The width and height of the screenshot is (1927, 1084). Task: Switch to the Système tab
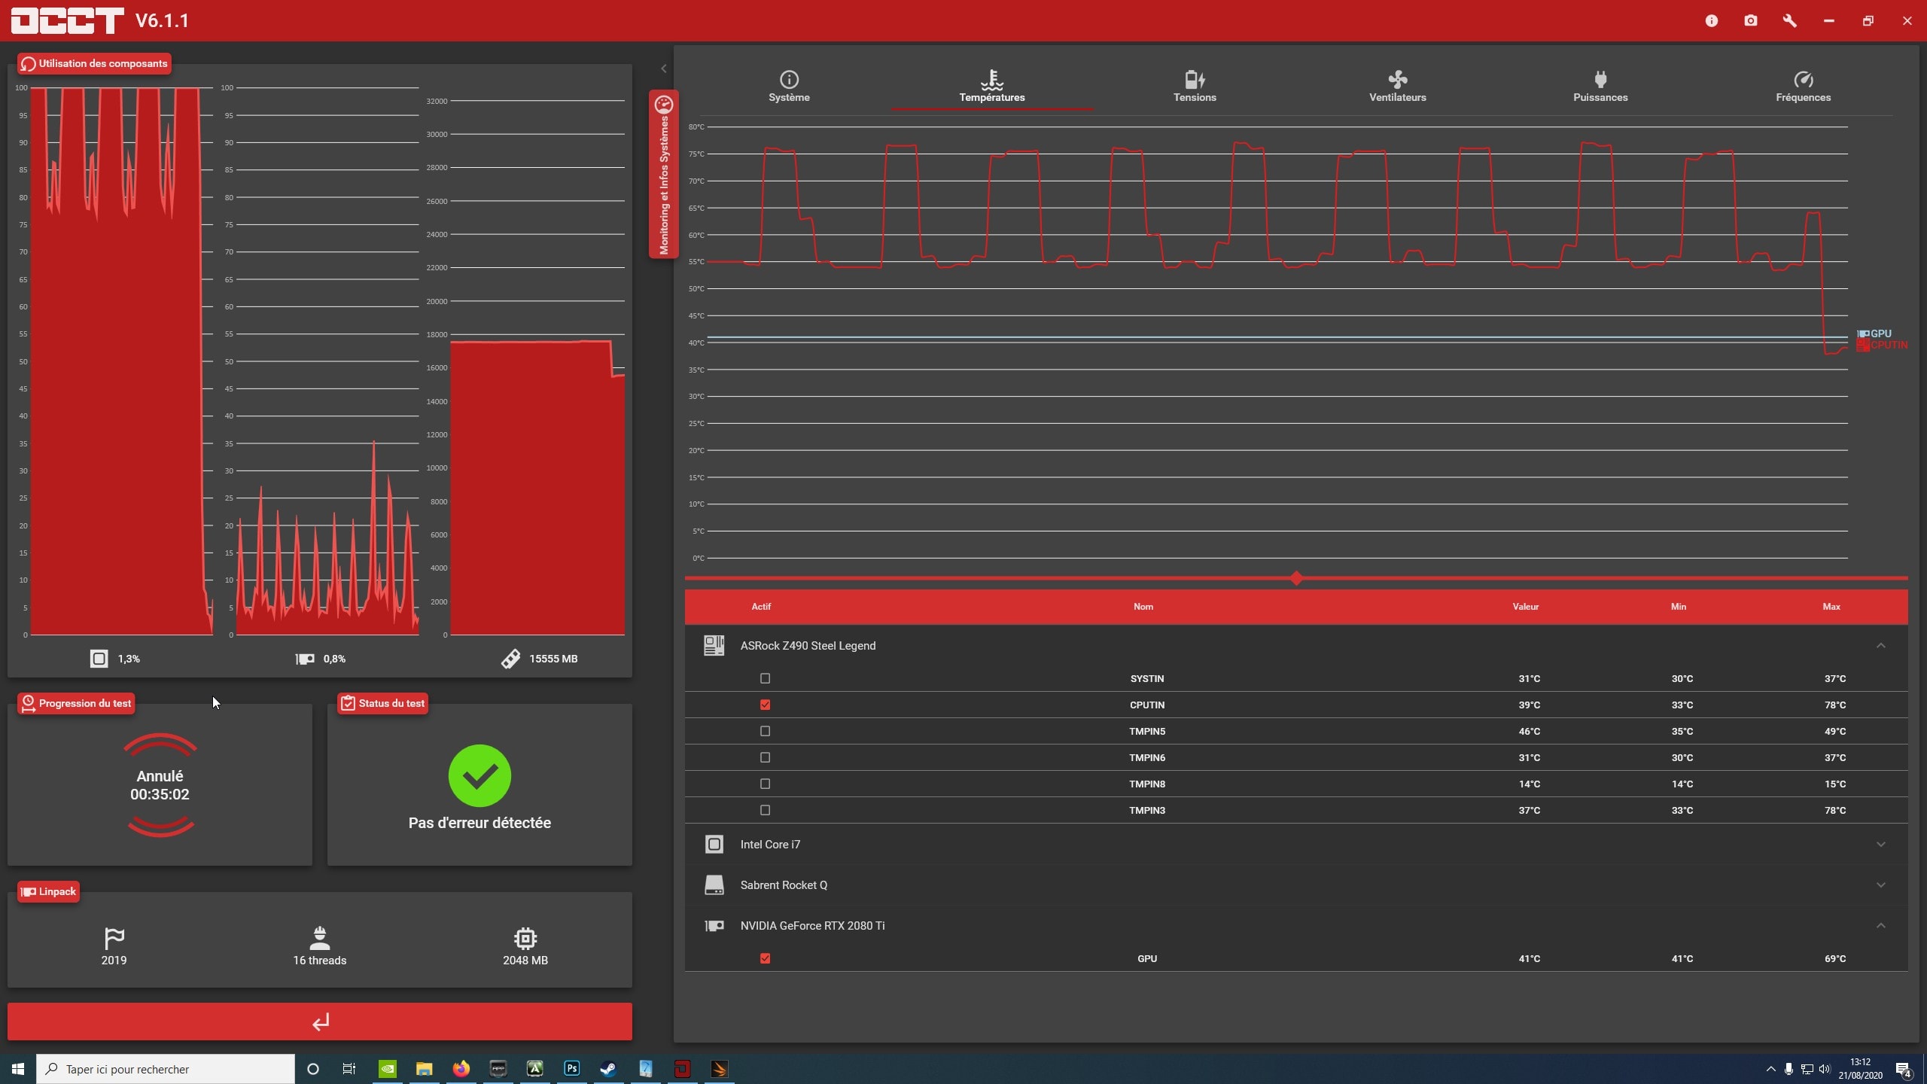(x=789, y=87)
